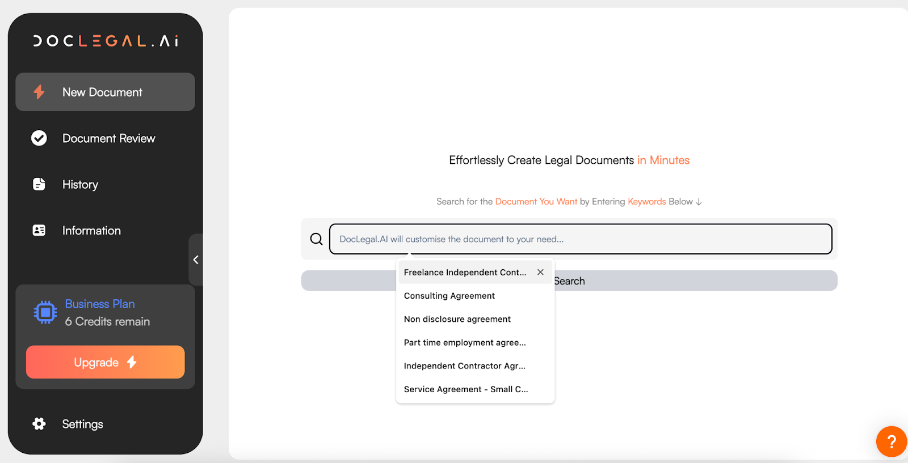This screenshot has width=908, height=463.
Task: Open the Information page
Action: [106, 231]
